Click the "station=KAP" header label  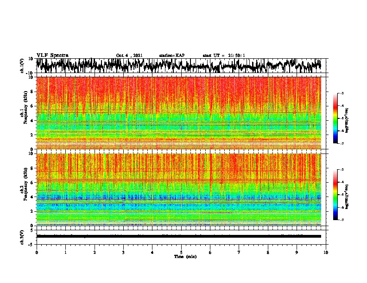(x=172, y=55)
